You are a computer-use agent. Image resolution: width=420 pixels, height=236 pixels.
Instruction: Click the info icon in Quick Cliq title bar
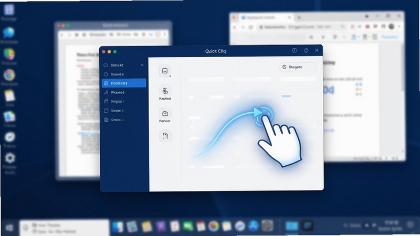point(295,50)
